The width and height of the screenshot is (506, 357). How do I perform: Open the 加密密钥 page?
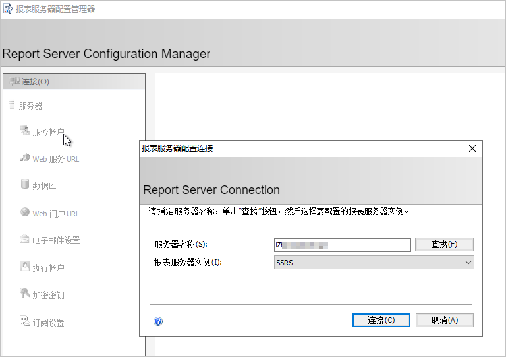48,295
